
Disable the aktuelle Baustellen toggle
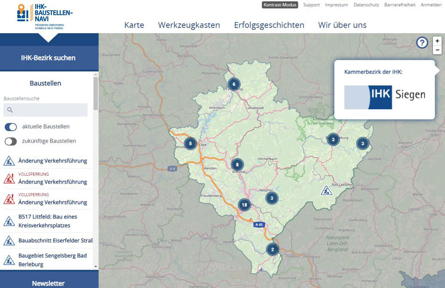(x=11, y=127)
